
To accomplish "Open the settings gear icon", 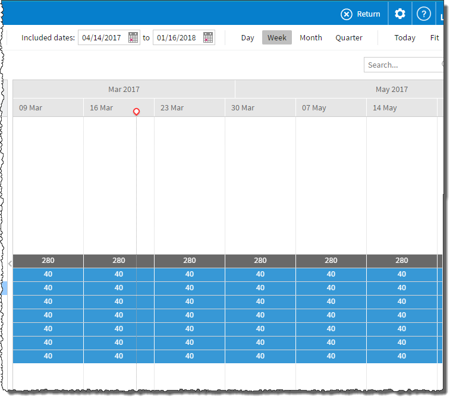I will pyautogui.click(x=400, y=14).
